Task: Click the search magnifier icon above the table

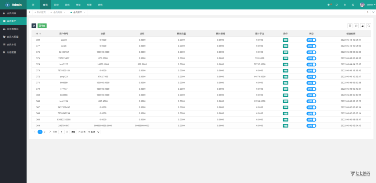Action: [x=369, y=26]
